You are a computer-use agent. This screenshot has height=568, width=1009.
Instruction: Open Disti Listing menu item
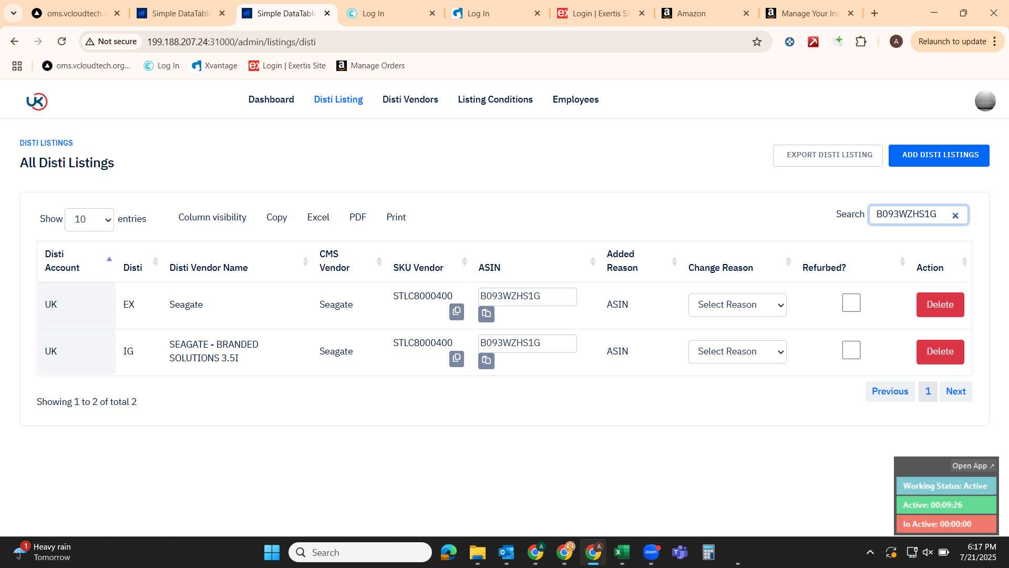point(338,99)
